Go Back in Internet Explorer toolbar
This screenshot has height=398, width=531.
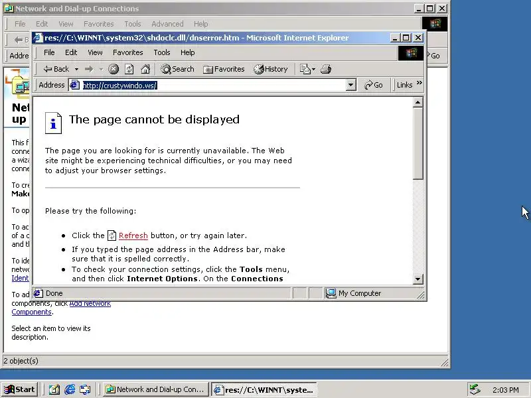[x=56, y=69]
